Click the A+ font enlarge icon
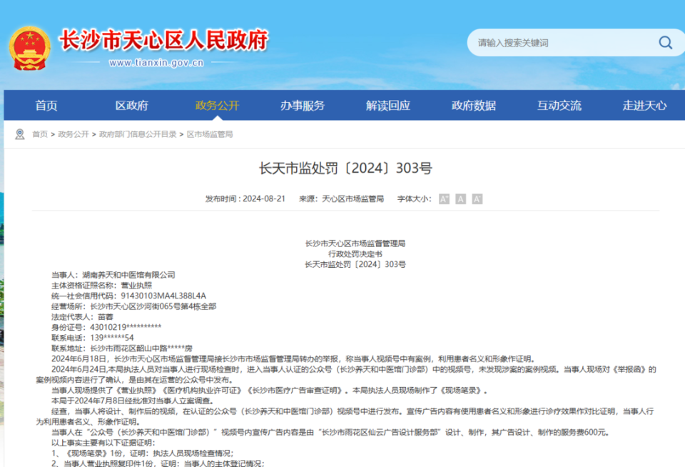The height and width of the screenshot is (467, 685). point(444,199)
